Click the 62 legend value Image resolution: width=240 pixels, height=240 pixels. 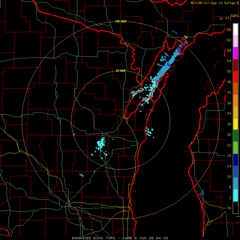click(x=229, y=40)
